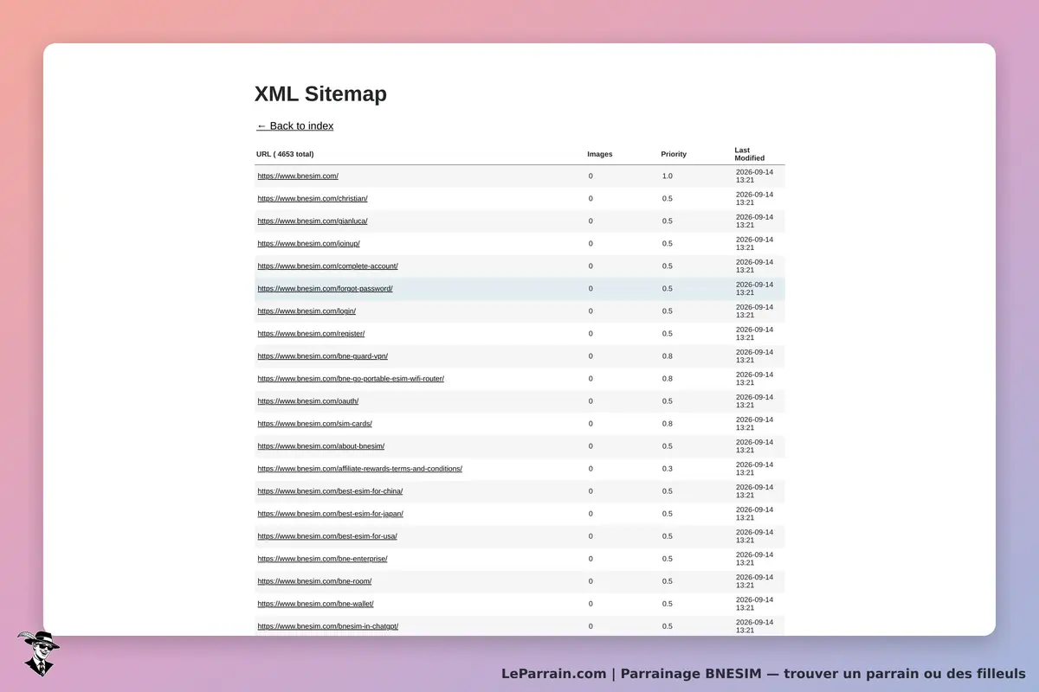
Task: Click the Priority column header
Action: tap(674, 155)
